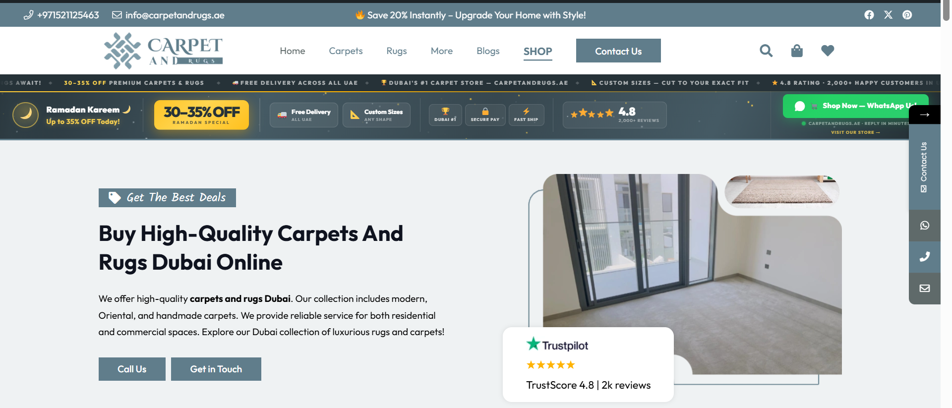Image resolution: width=952 pixels, height=408 pixels.
Task: Open the vertical Contact Us side tab
Action: click(x=924, y=167)
